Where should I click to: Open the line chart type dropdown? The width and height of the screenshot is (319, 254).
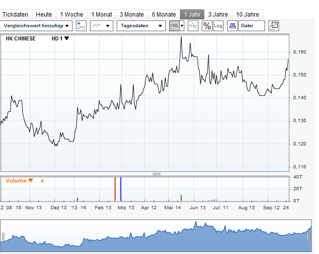[x=102, y=26]
